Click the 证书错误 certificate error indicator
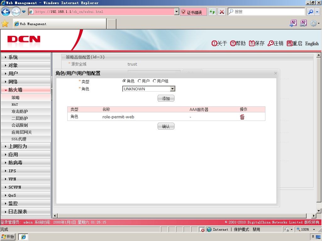 click(193, 12)
